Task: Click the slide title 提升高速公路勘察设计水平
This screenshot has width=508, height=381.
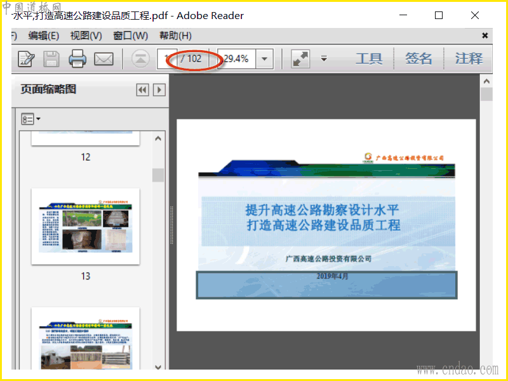Action: (322, 210)
